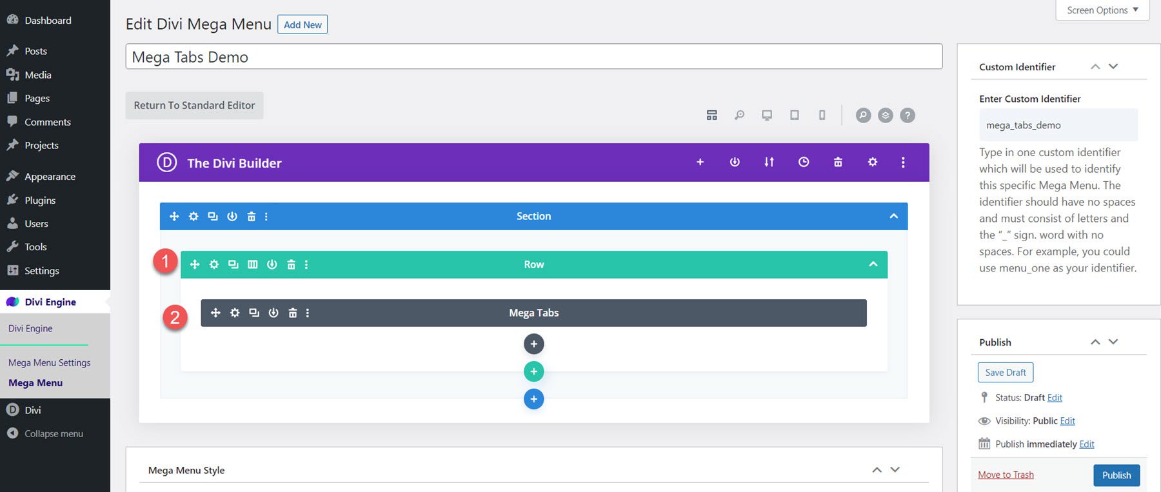Move Custom Identifier panel up

click(1095, 66)
